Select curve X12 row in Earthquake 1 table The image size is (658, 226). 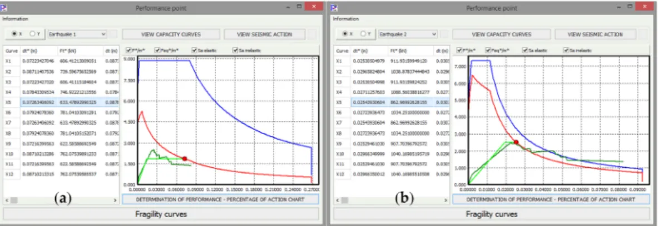(x=61, y=174)
